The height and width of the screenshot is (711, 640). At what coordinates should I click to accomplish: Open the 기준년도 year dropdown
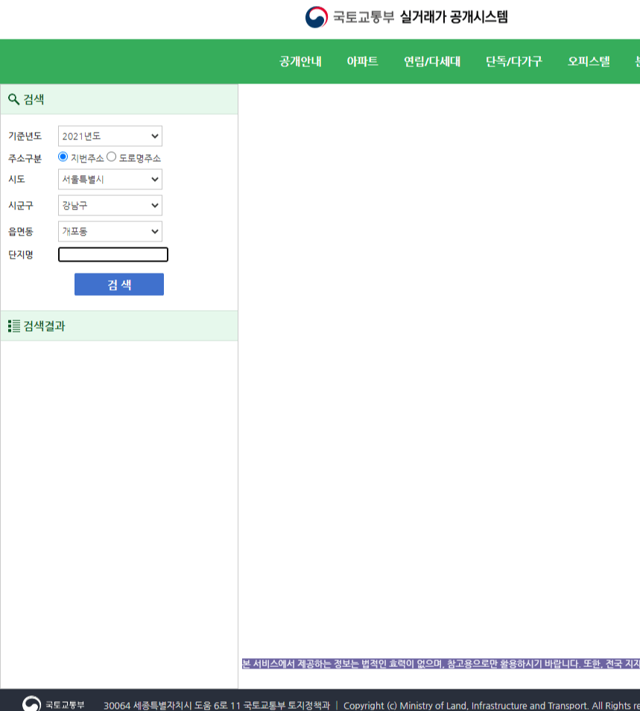coord(110,136)
